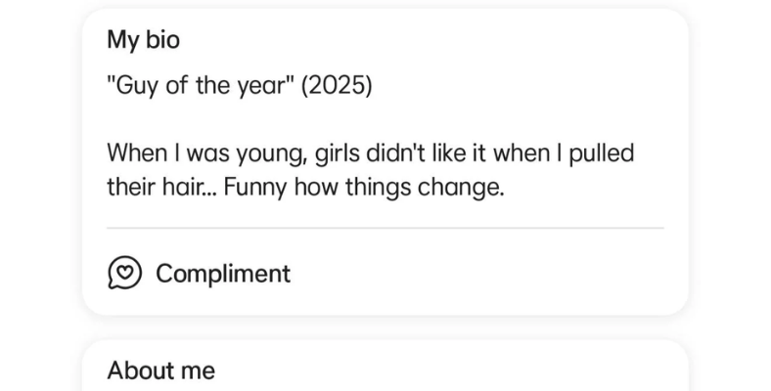Image resolution: width=771 pixels, height=391 pixels.
Task: Click "their hair..." in the bio
Action: tap(160, 188)
